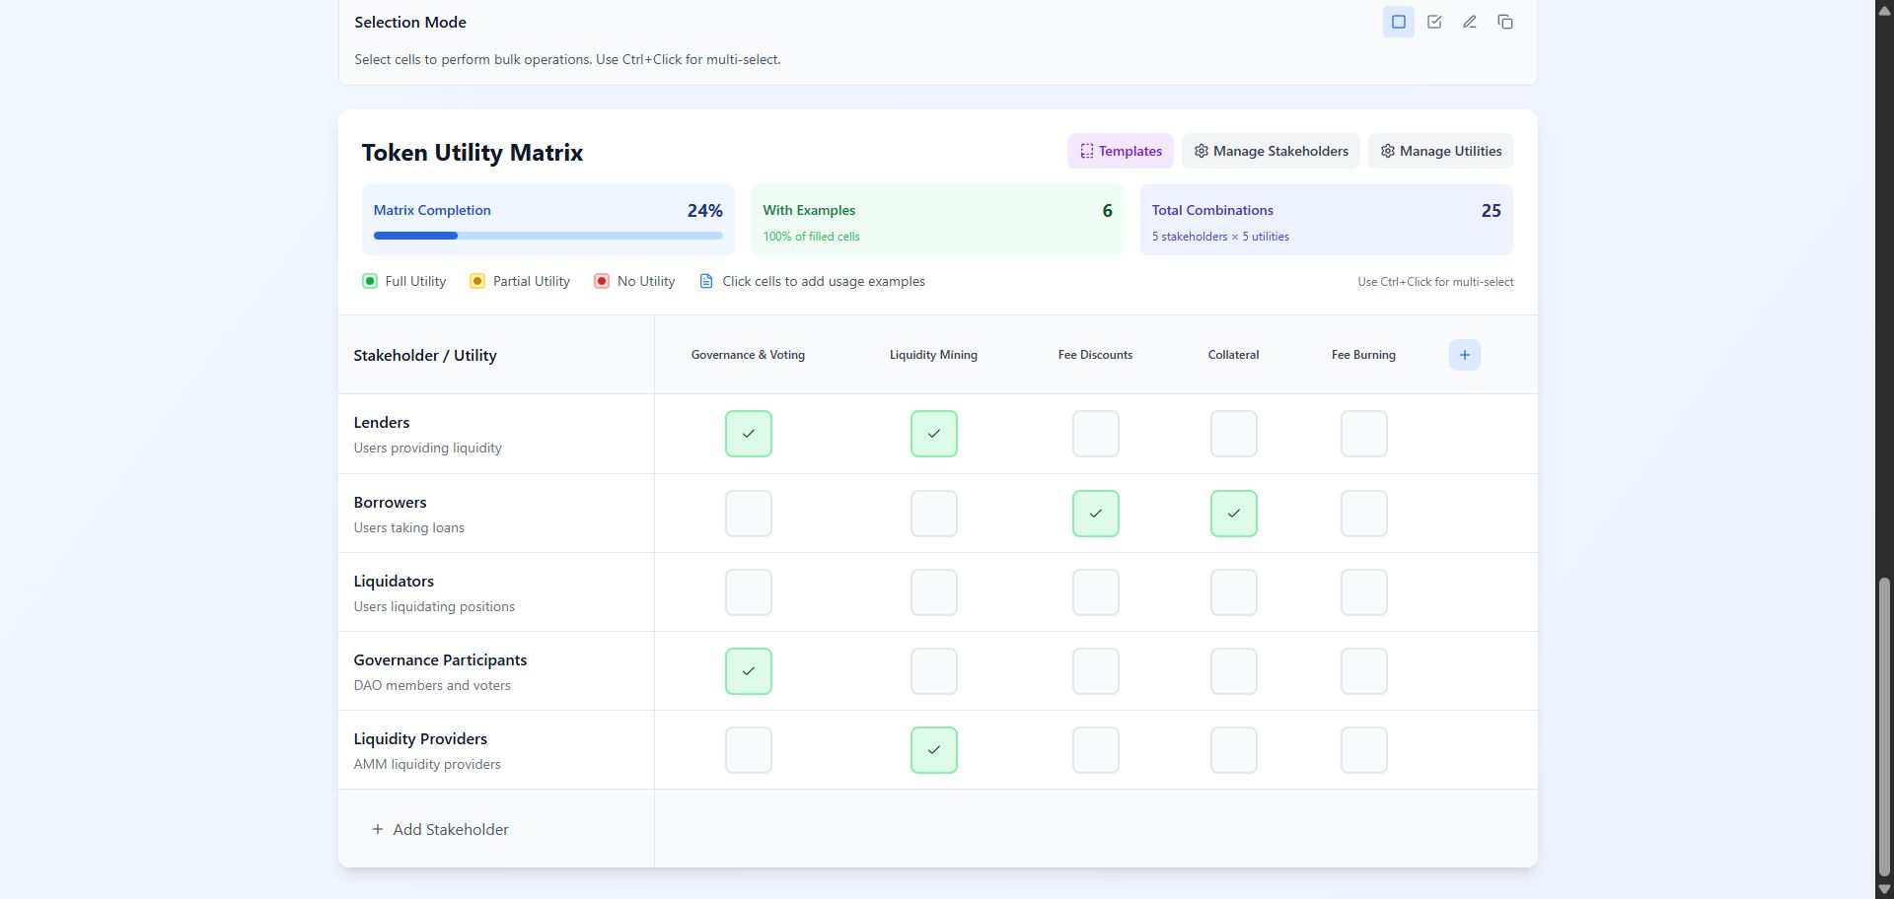Image resolution: width=1894 pixels, height=899 pixels.
Task: Uncheck Lenders Governance & Voting cell
Action: [x=748, y=434]
